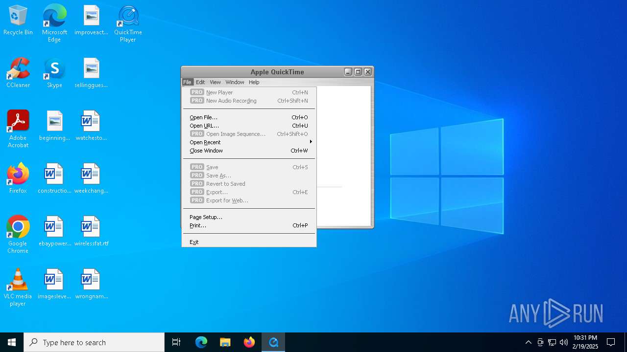Select the Google Chrome desktop shortcut
The height and width of the screenshot is (352, 627).
pyautogui.click(x=18, y=235)
